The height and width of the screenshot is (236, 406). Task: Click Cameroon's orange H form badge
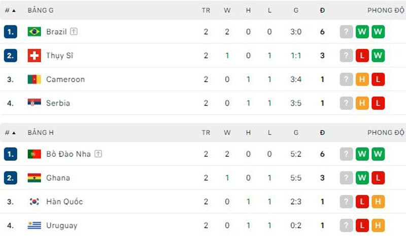tap(362, 79)
